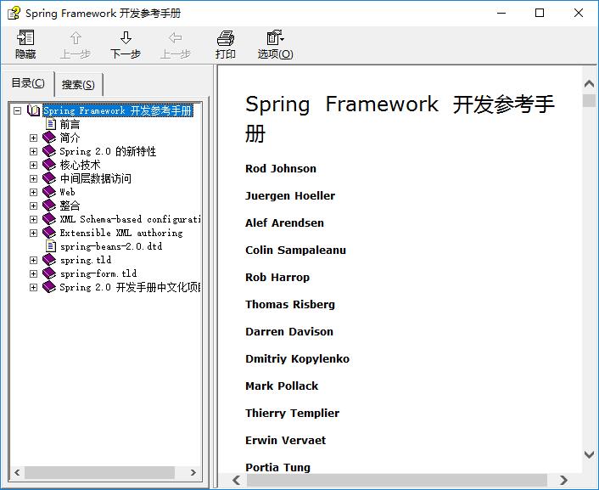Click the help file icon in title bar
This screenshot has height=490, width=599.
14,13
